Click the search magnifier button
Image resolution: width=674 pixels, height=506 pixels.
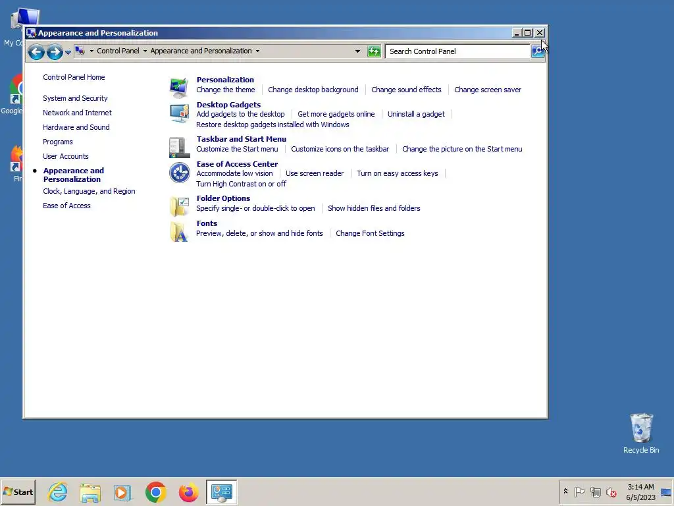pyautogui.click(x=537, y=51)
